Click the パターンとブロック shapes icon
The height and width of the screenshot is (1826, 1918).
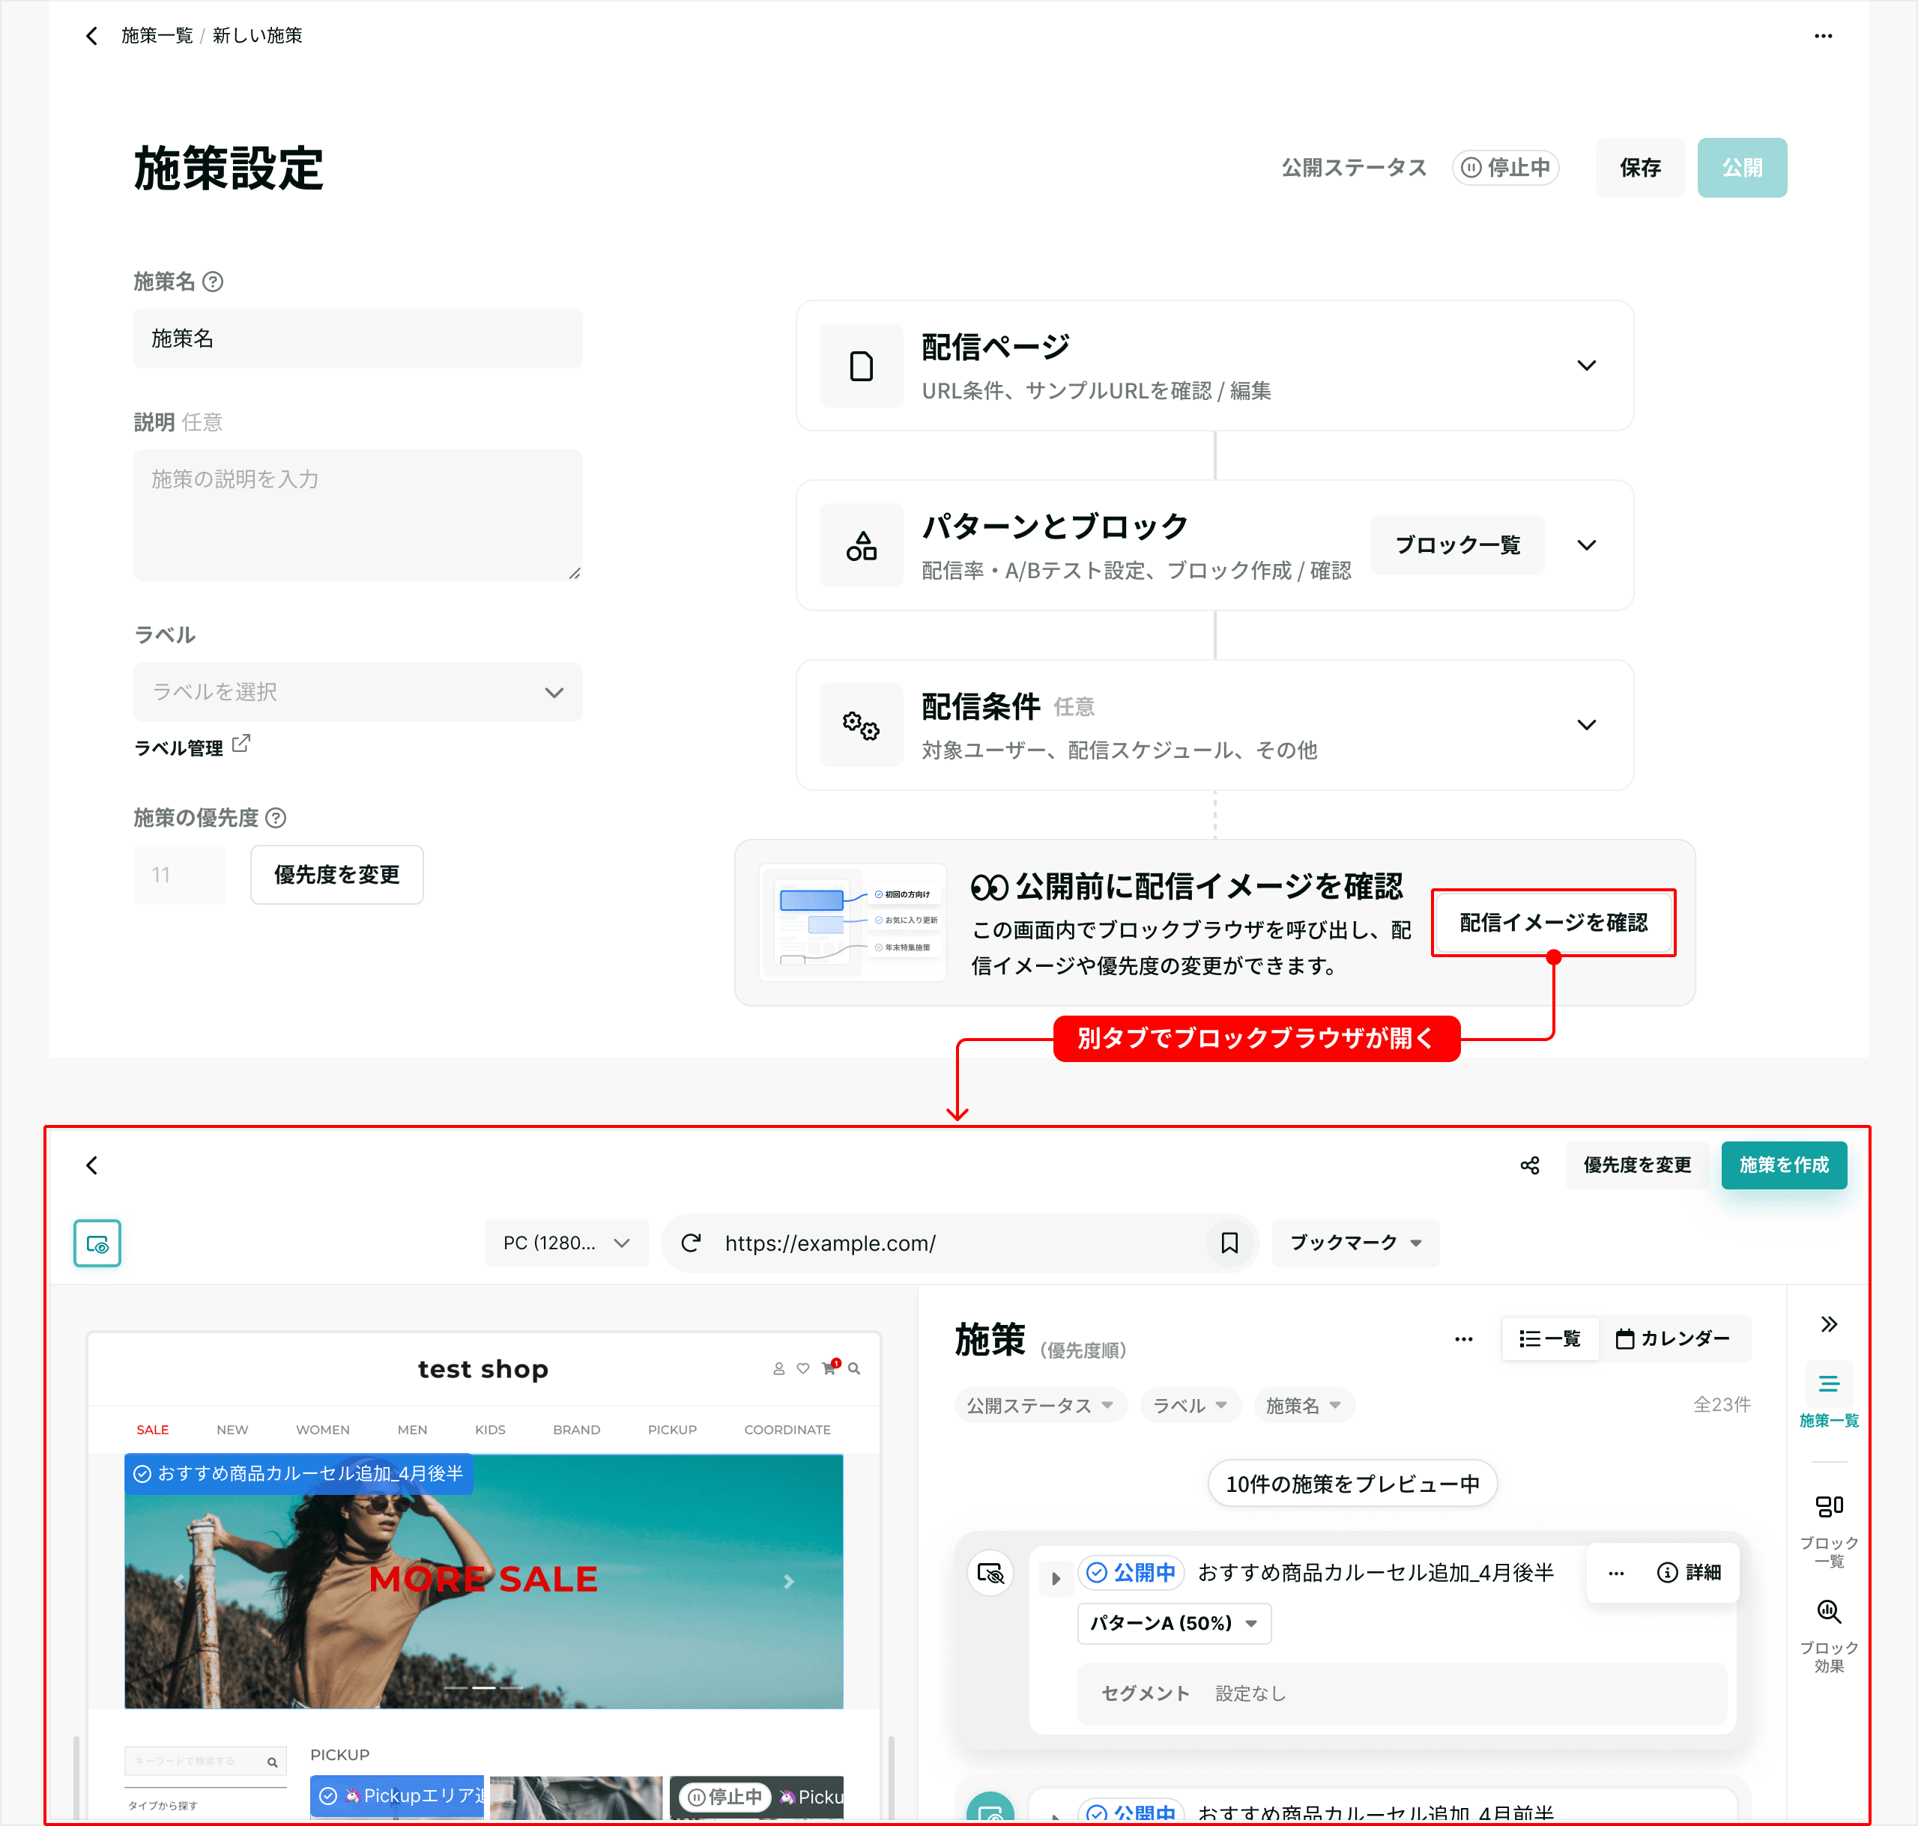pos(861,545)
